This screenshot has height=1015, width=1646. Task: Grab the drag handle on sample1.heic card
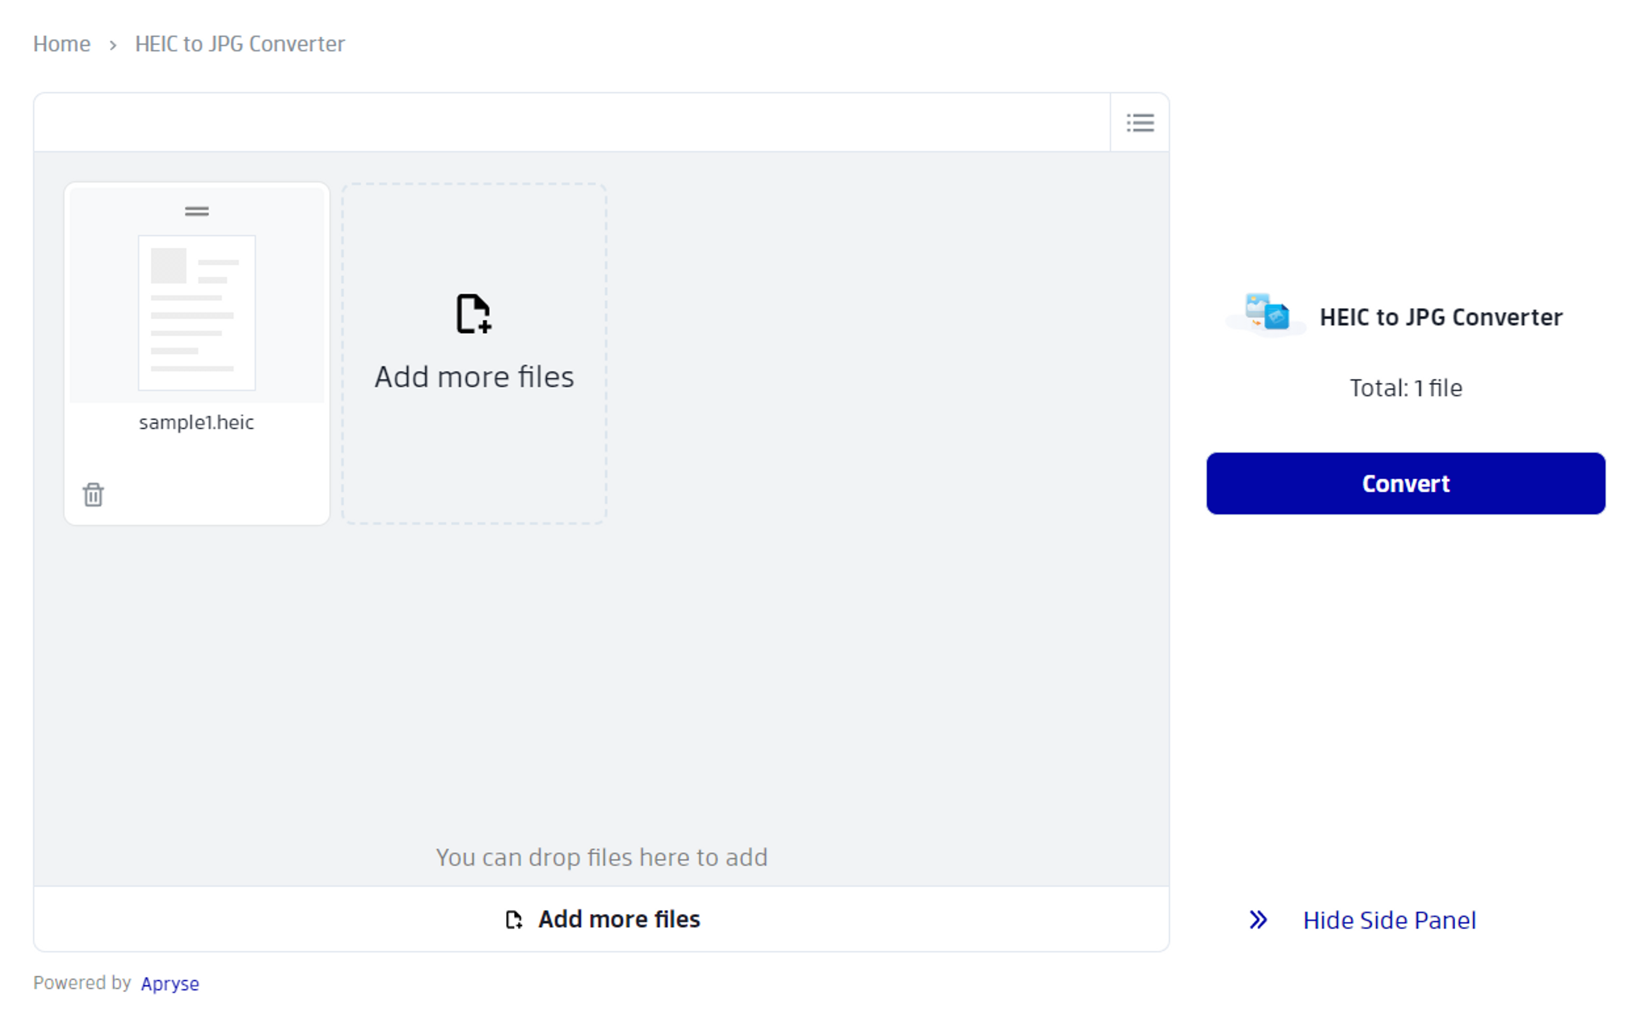click(197, 211)
